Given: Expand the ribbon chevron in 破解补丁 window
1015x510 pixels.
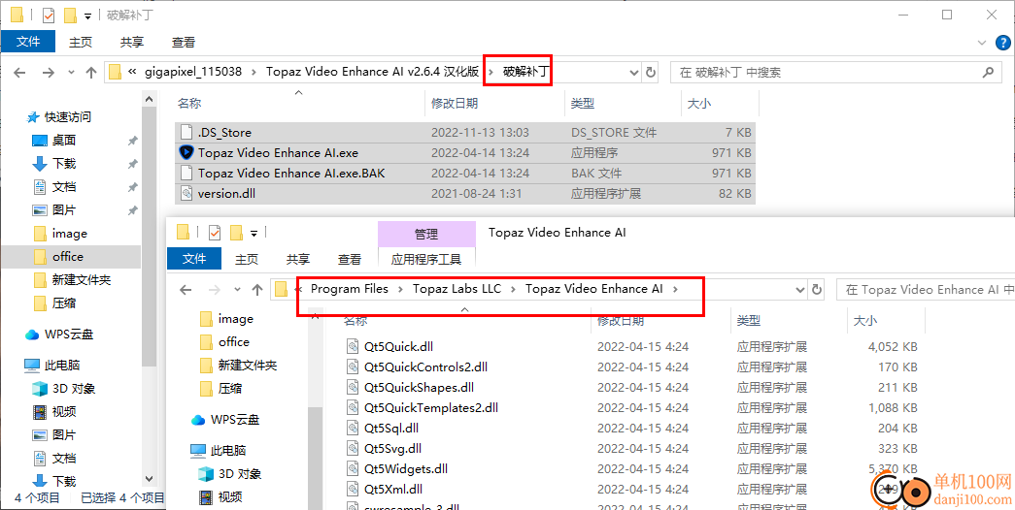Looking at the screenshot, I should pos(981,43).
